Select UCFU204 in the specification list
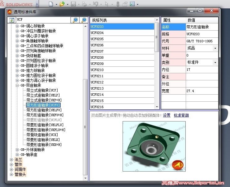This screenshot has height=187, width=230. [x=122, y=33]
